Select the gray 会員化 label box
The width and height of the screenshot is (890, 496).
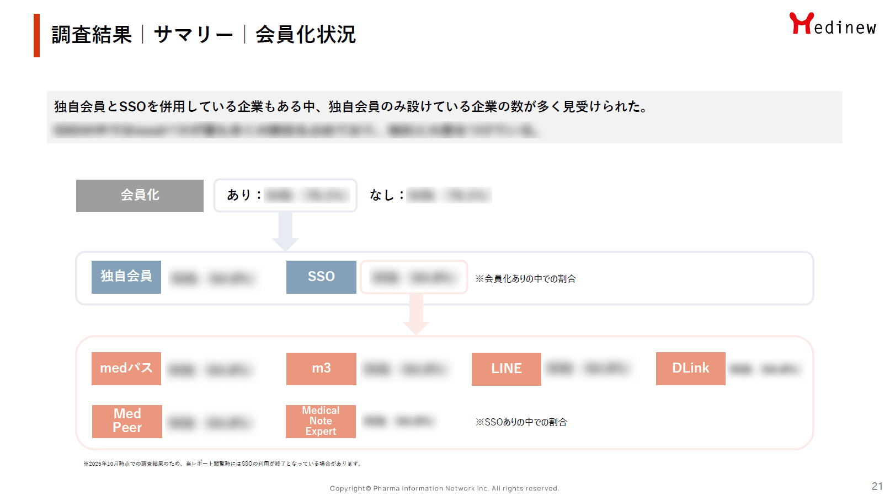tap(140, 196)
